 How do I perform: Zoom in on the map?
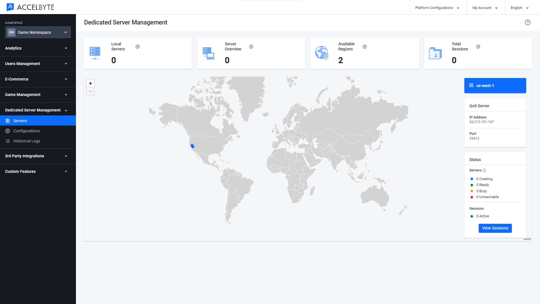[90, 83]
